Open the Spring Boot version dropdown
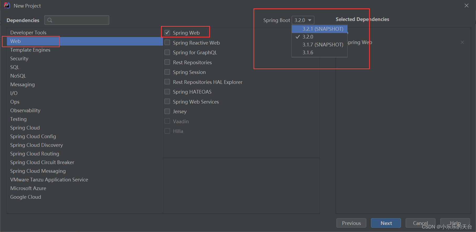The width and height of the screenshot is (476, 232). (x=303, y=20)
